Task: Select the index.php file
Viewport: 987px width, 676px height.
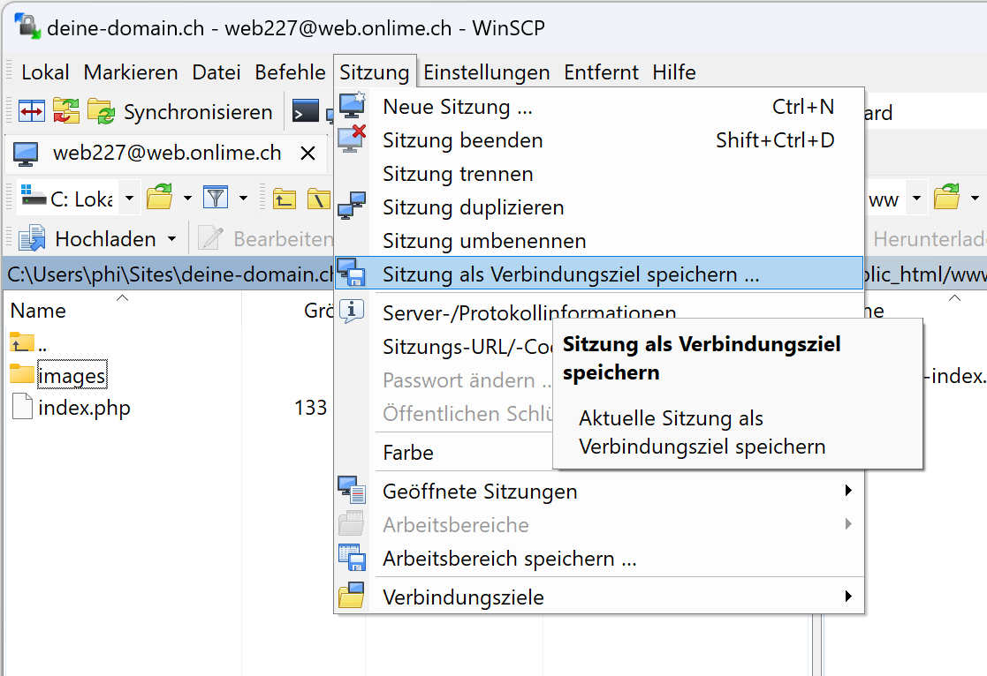Action: click(84, 408)
